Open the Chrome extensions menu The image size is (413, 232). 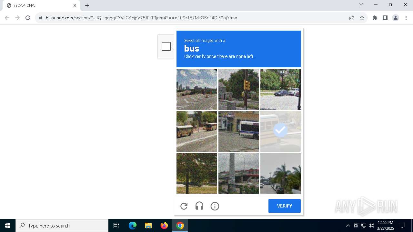(x=375, y=18)
